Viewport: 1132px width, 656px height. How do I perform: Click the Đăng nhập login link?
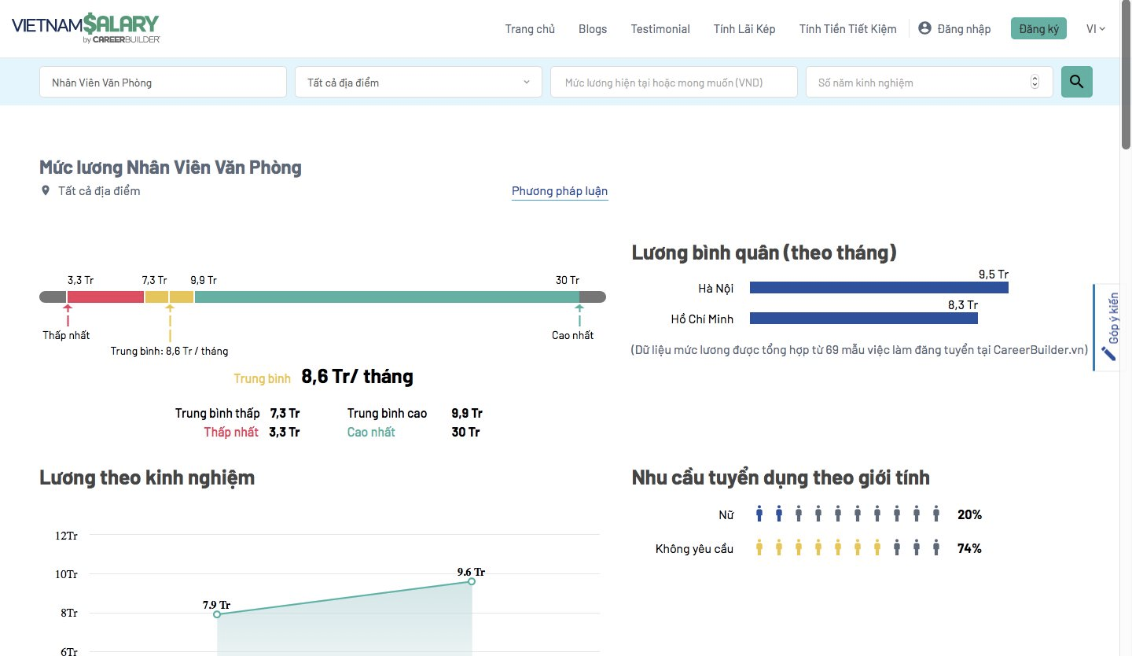tap(964, 28)
